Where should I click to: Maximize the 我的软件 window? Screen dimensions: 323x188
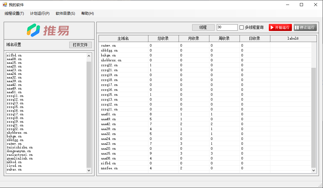point(301,5)
